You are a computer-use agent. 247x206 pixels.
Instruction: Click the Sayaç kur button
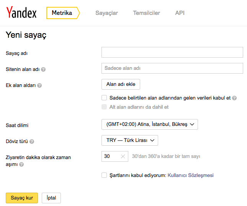(22, 198)
